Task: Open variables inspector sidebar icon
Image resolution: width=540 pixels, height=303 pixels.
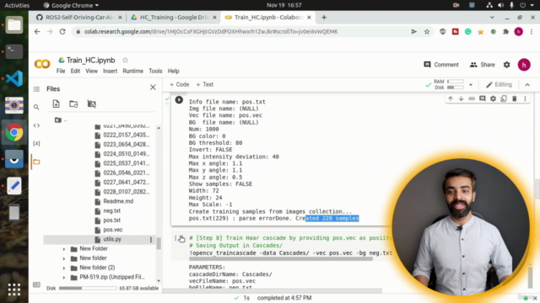Action: 36,143
